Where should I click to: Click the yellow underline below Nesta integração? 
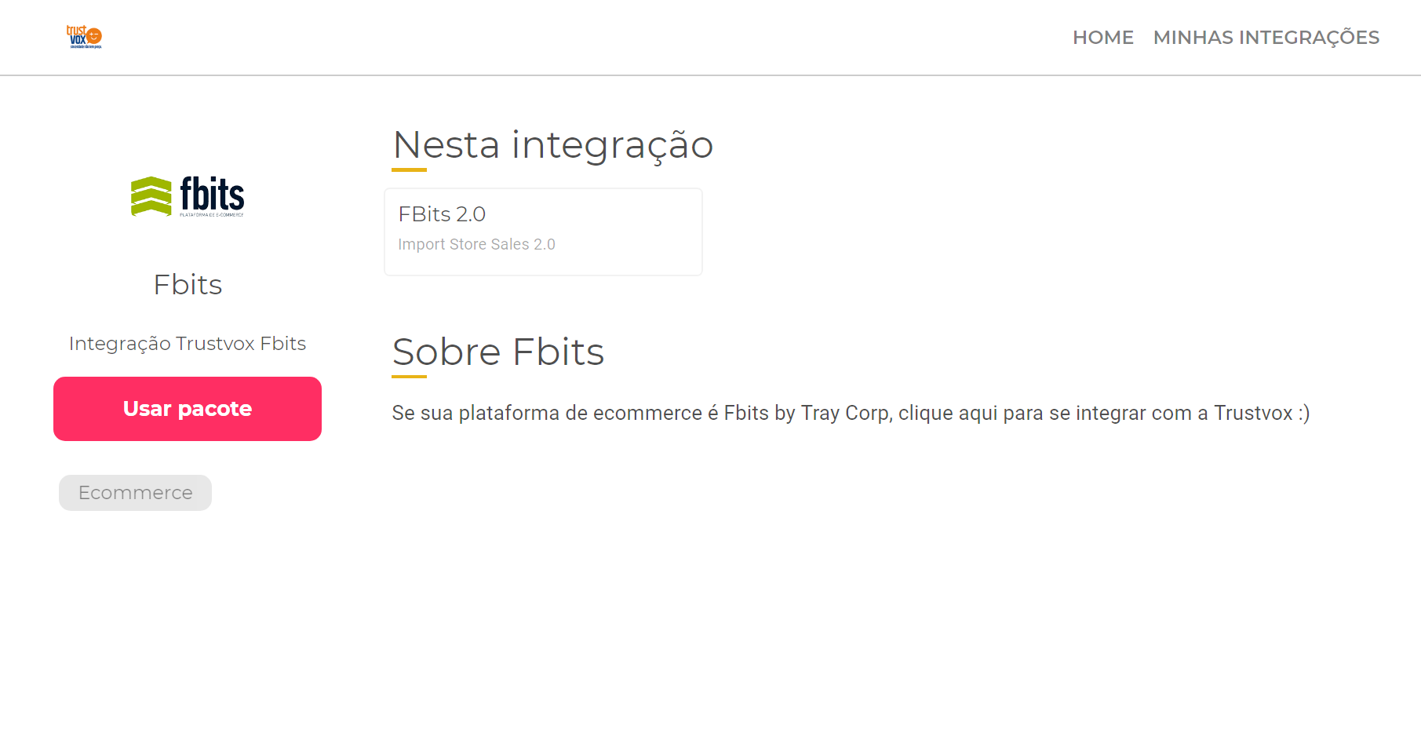[x=410, y=170]
